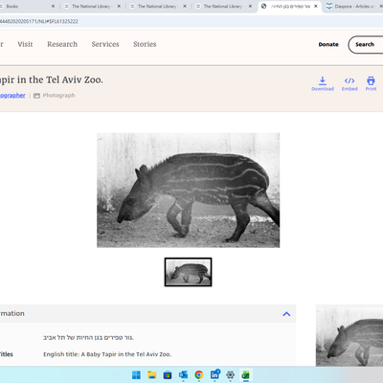
Task: Collapse the information section chevron
Action: (x=286, y=314)
